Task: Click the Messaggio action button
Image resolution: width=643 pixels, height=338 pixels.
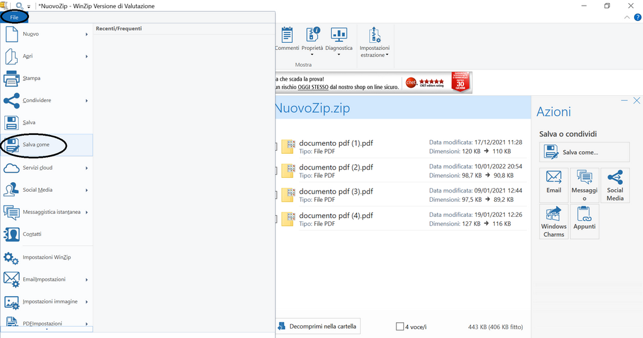Action: (584, 185)
